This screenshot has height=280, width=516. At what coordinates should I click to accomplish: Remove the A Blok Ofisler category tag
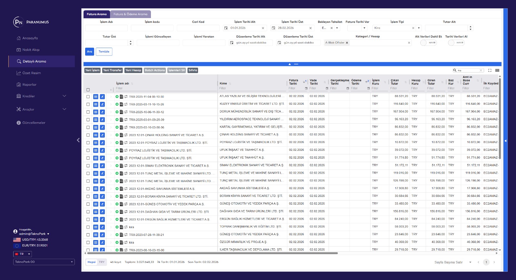(347, 43)
